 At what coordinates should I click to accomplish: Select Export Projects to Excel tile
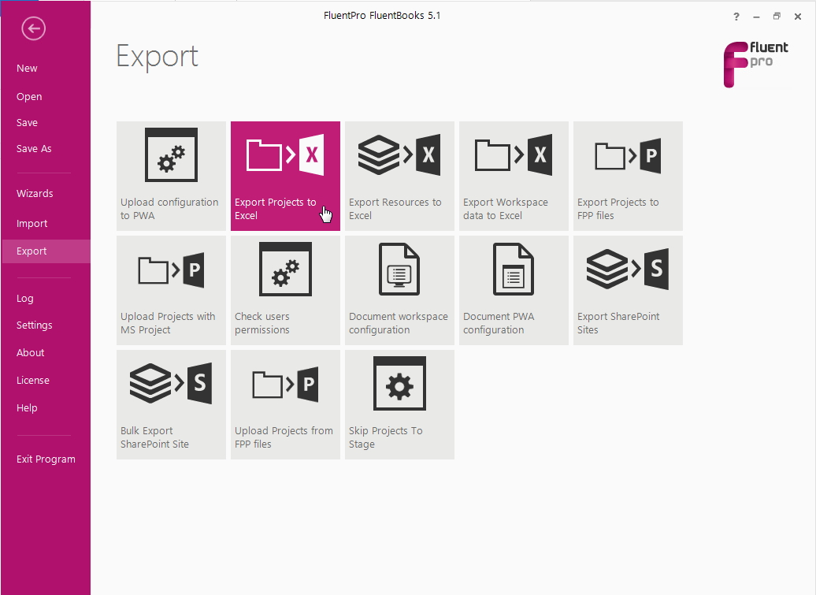click(x=285, y=176)
